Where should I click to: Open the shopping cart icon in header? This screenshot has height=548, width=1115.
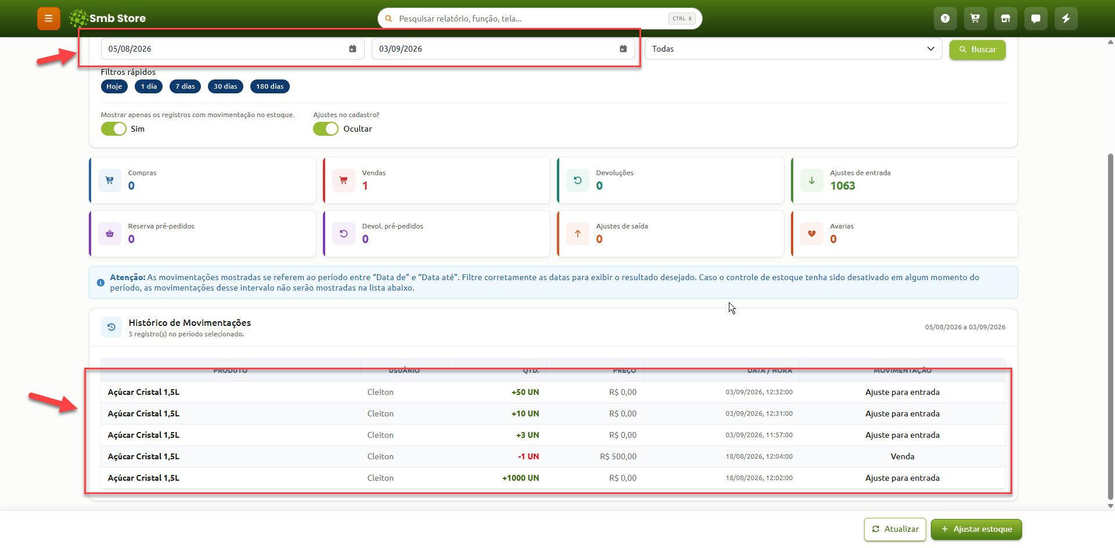tap(976, 19)
